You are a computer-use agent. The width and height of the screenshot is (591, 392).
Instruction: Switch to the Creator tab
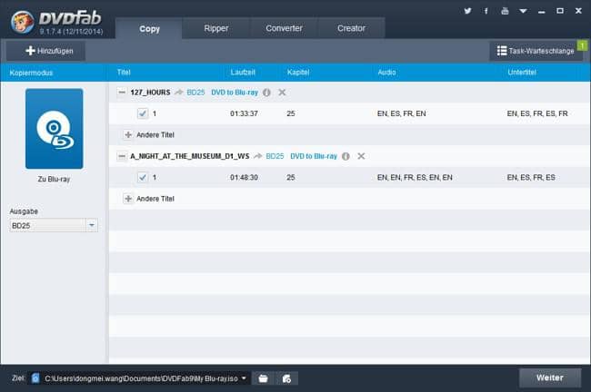click(x=351, y=28)
